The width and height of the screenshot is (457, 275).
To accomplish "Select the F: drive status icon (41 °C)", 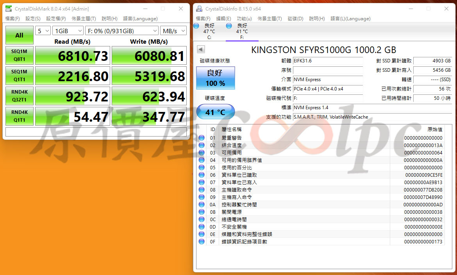I will pos(229,26).
